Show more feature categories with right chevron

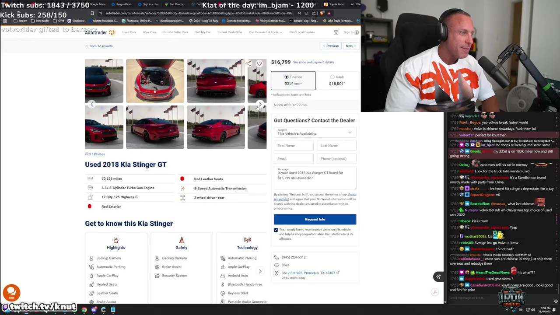coord(260,271)
